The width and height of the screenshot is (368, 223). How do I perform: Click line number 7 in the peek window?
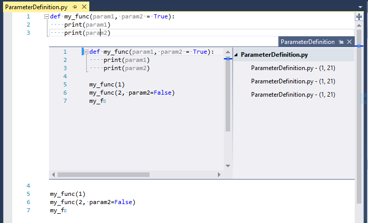click(x=65, y=101)
